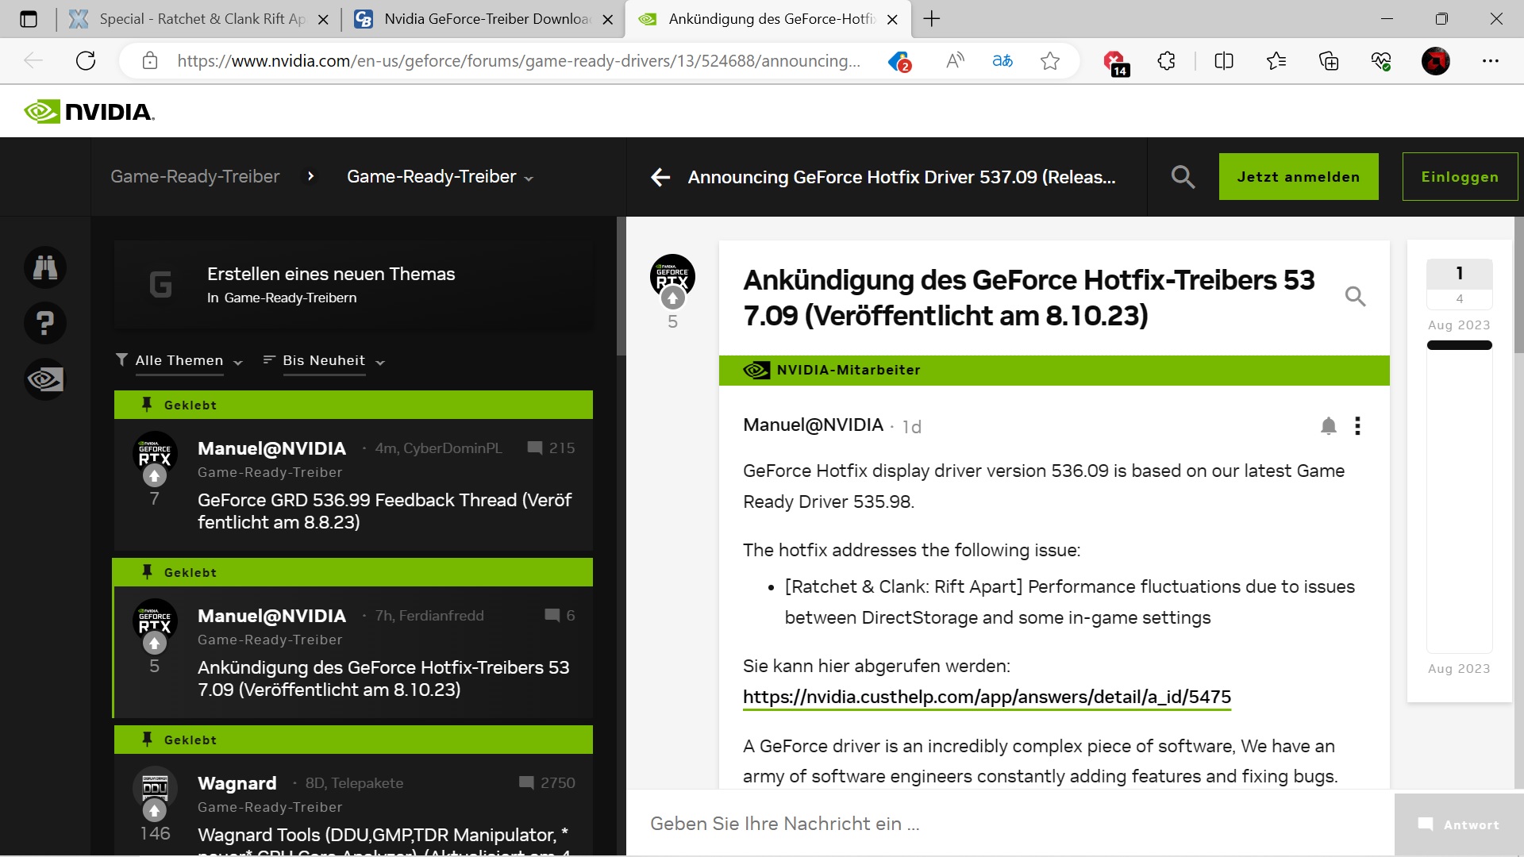Open the nvidia.custhelp.com hotfix link
1524x857 pixels.
click(x=987, y=697)
